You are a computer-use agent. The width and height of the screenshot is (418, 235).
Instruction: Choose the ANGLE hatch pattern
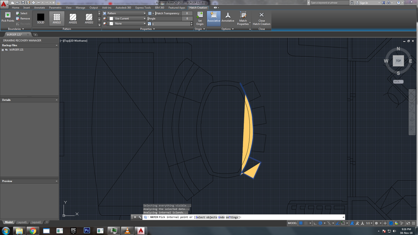pyautogui.click(x=57, y=18)
